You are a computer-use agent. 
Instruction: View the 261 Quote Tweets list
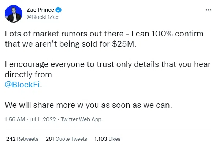pyautogui.click(x=66, y=139)
